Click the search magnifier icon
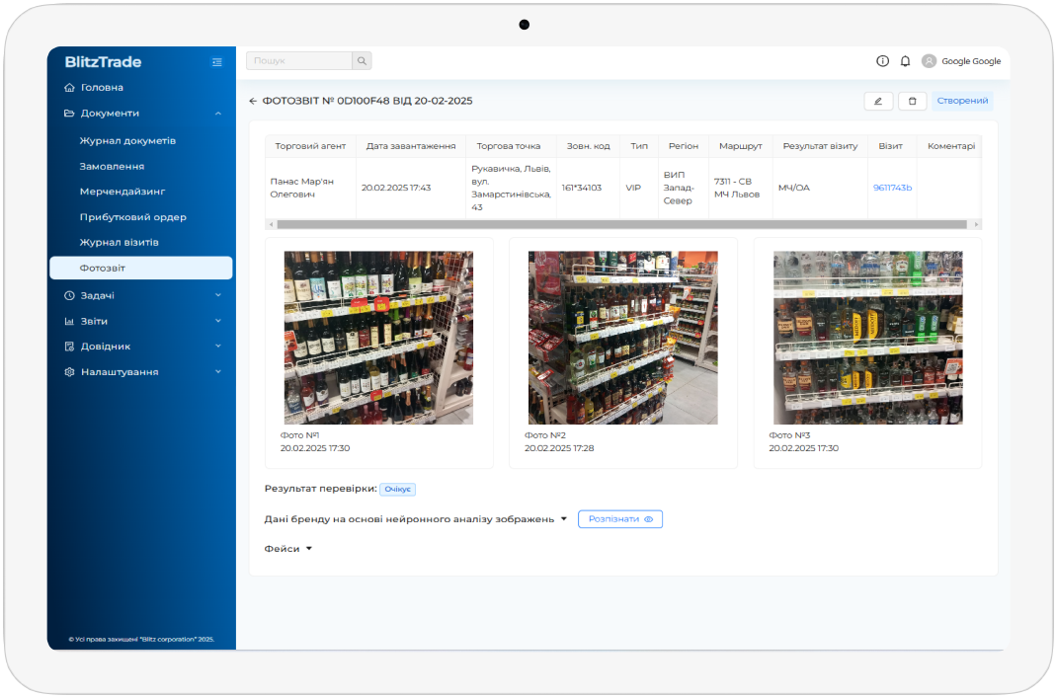The height and width of the screenshot is (698, 1057). (x=362, y=61)
